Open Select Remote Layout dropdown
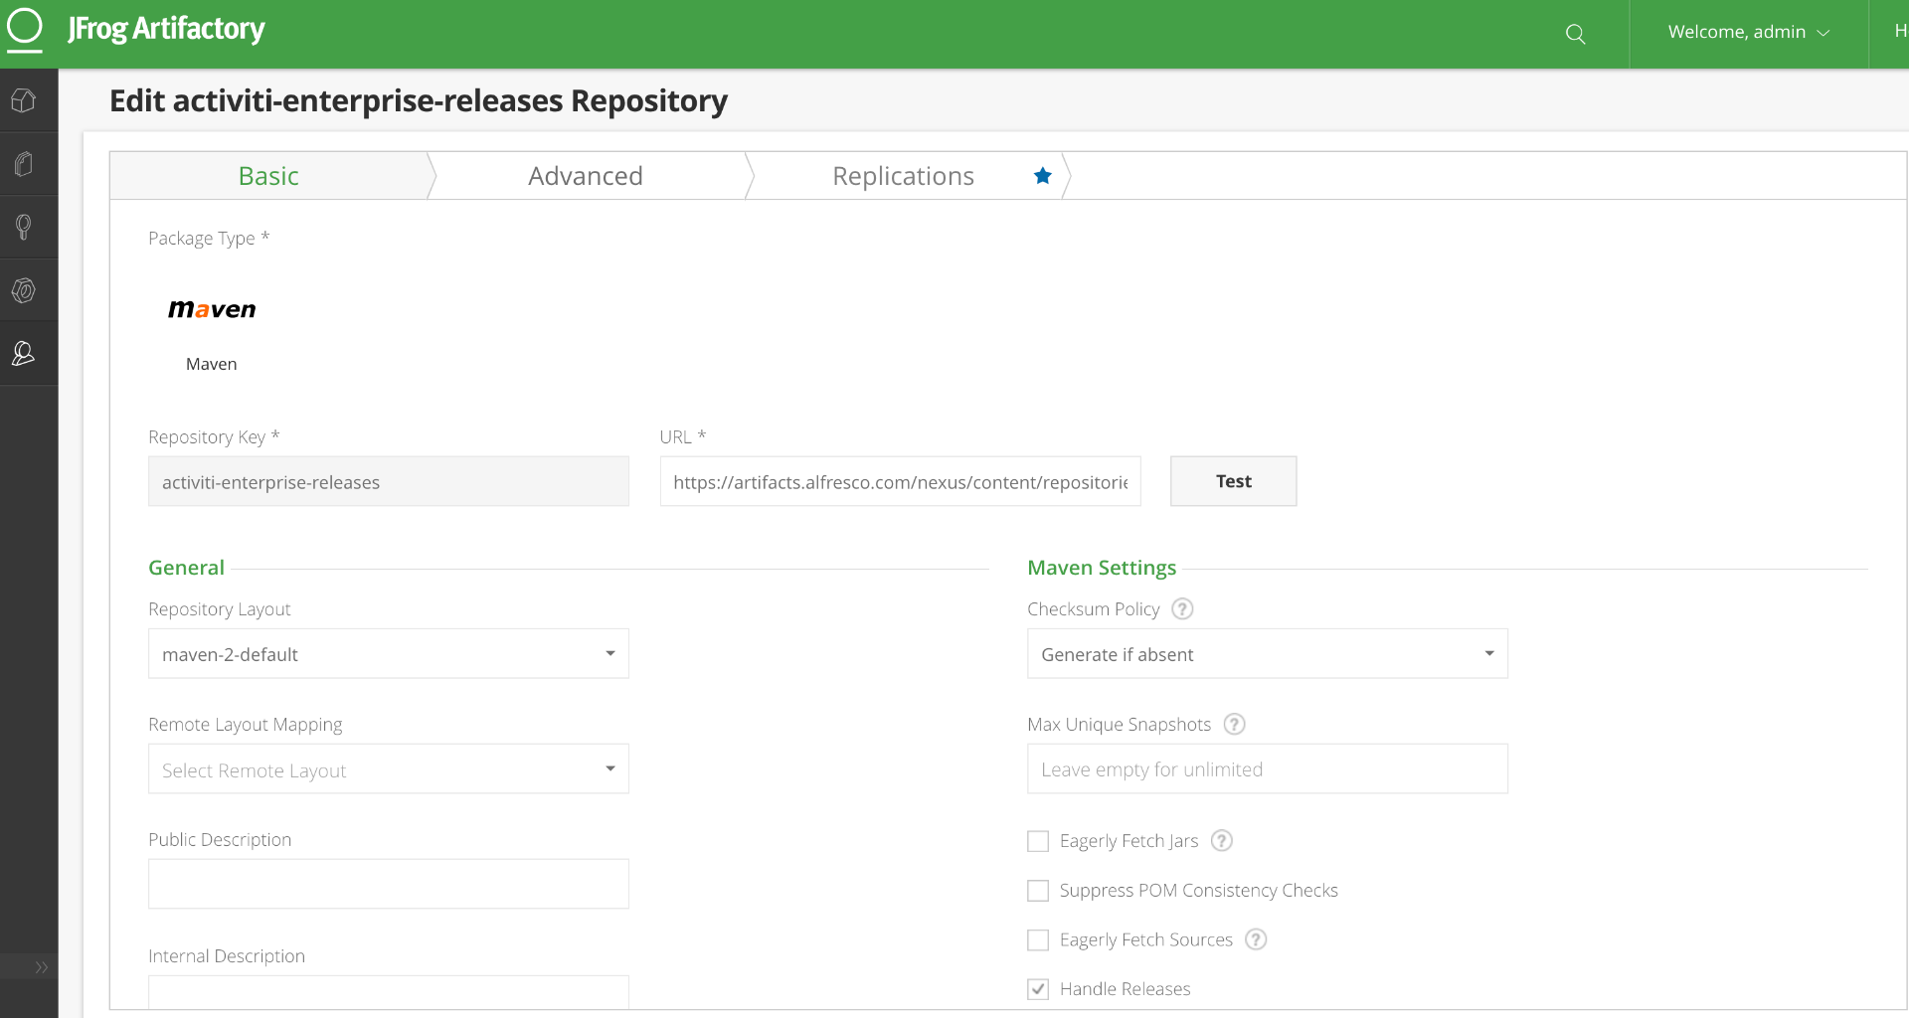 pos(389,768)
